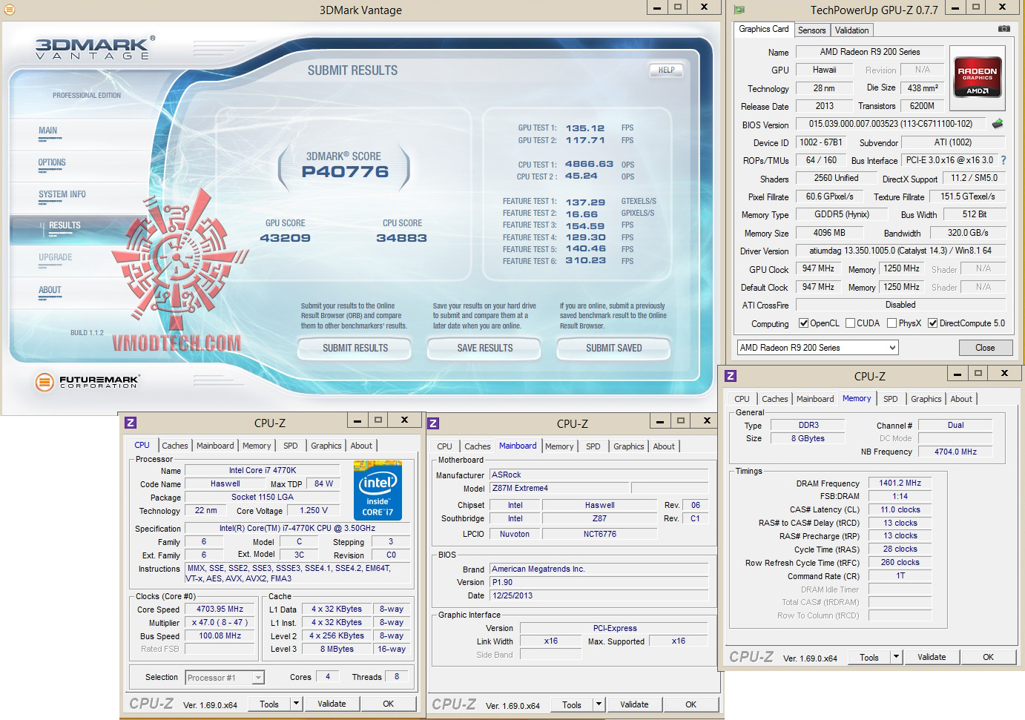Screen dimensions: 1025x720
Task: Expand the Tools arrow in CPU-Z CPU window
Action: point(296,704)
